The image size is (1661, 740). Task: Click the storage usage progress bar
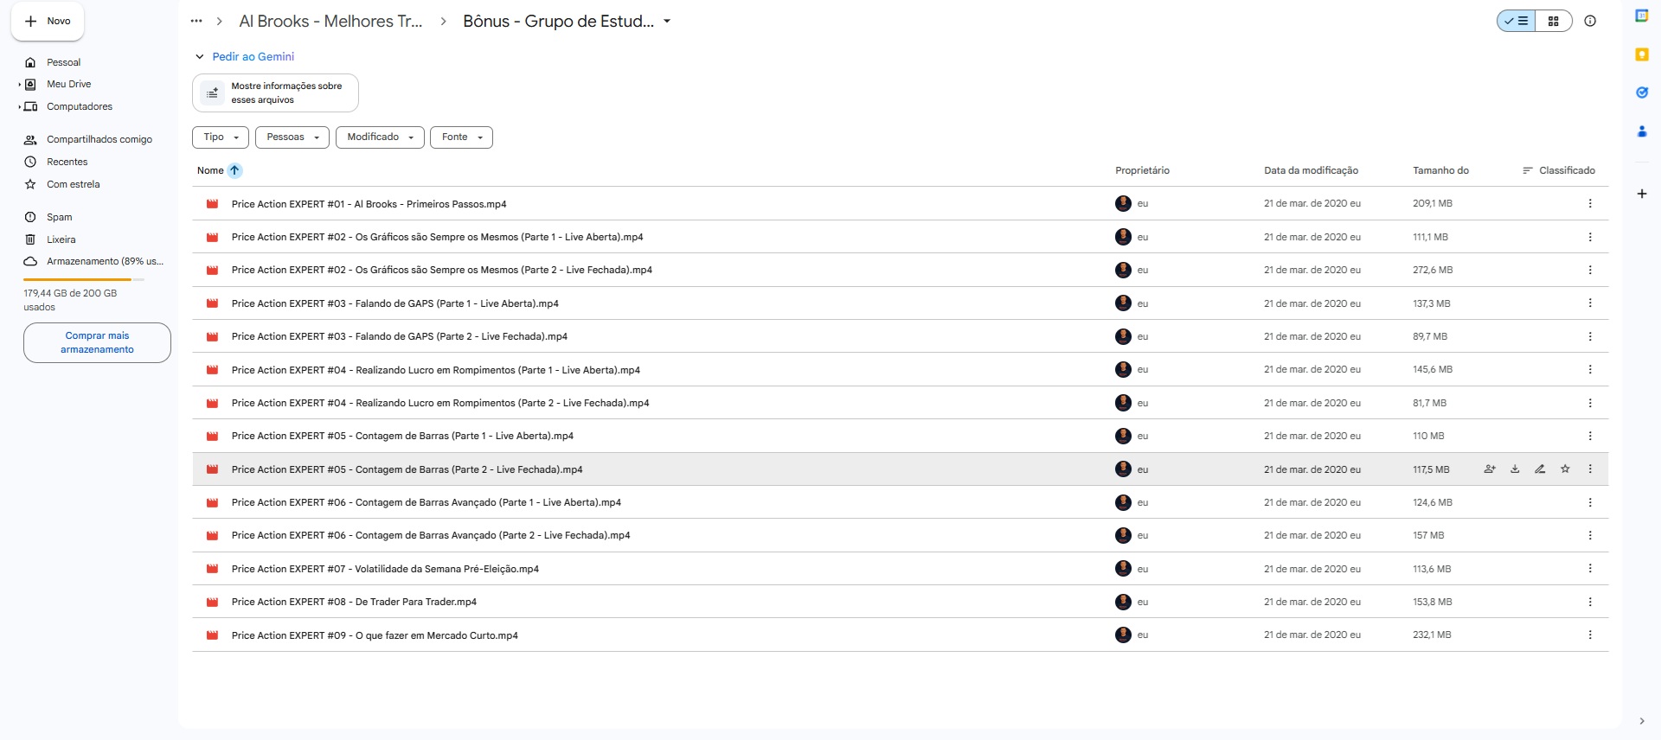84,280
